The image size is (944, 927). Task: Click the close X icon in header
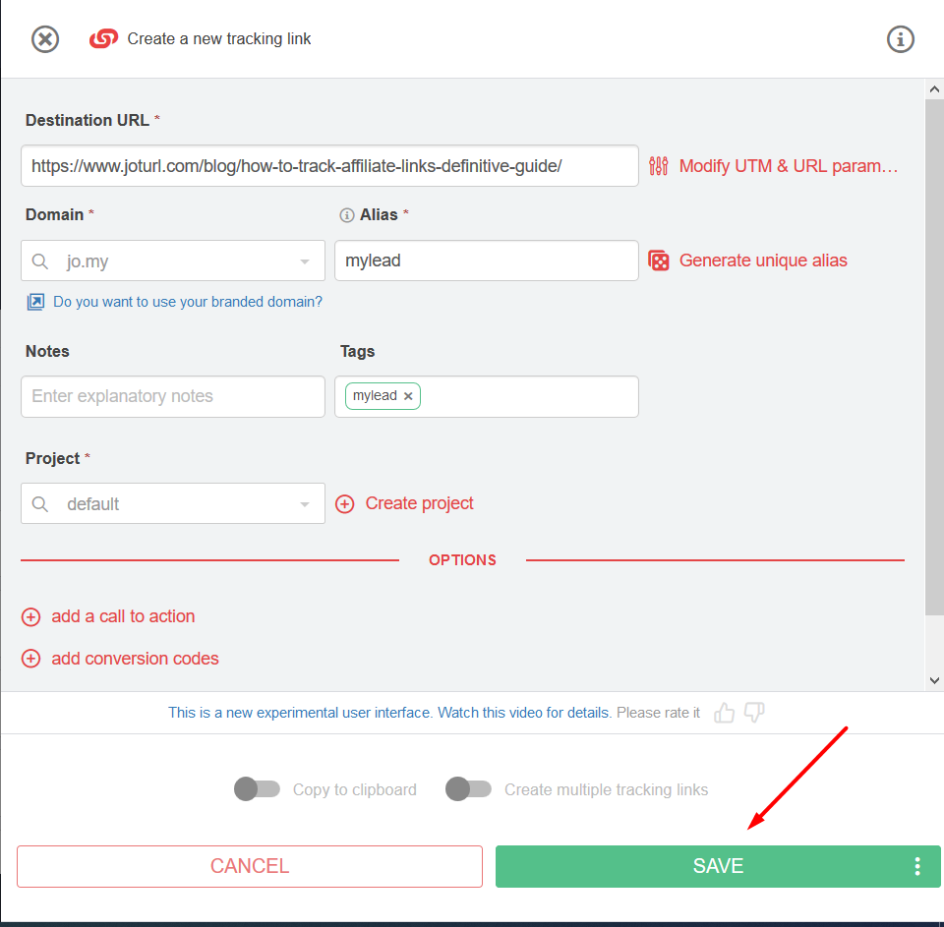coord(45,39)
